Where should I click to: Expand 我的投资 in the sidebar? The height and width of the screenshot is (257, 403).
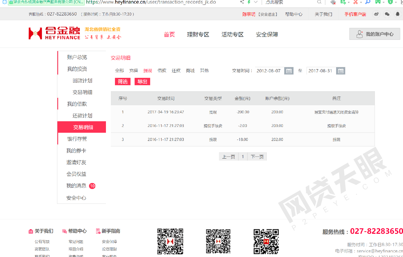coord(77,69)
